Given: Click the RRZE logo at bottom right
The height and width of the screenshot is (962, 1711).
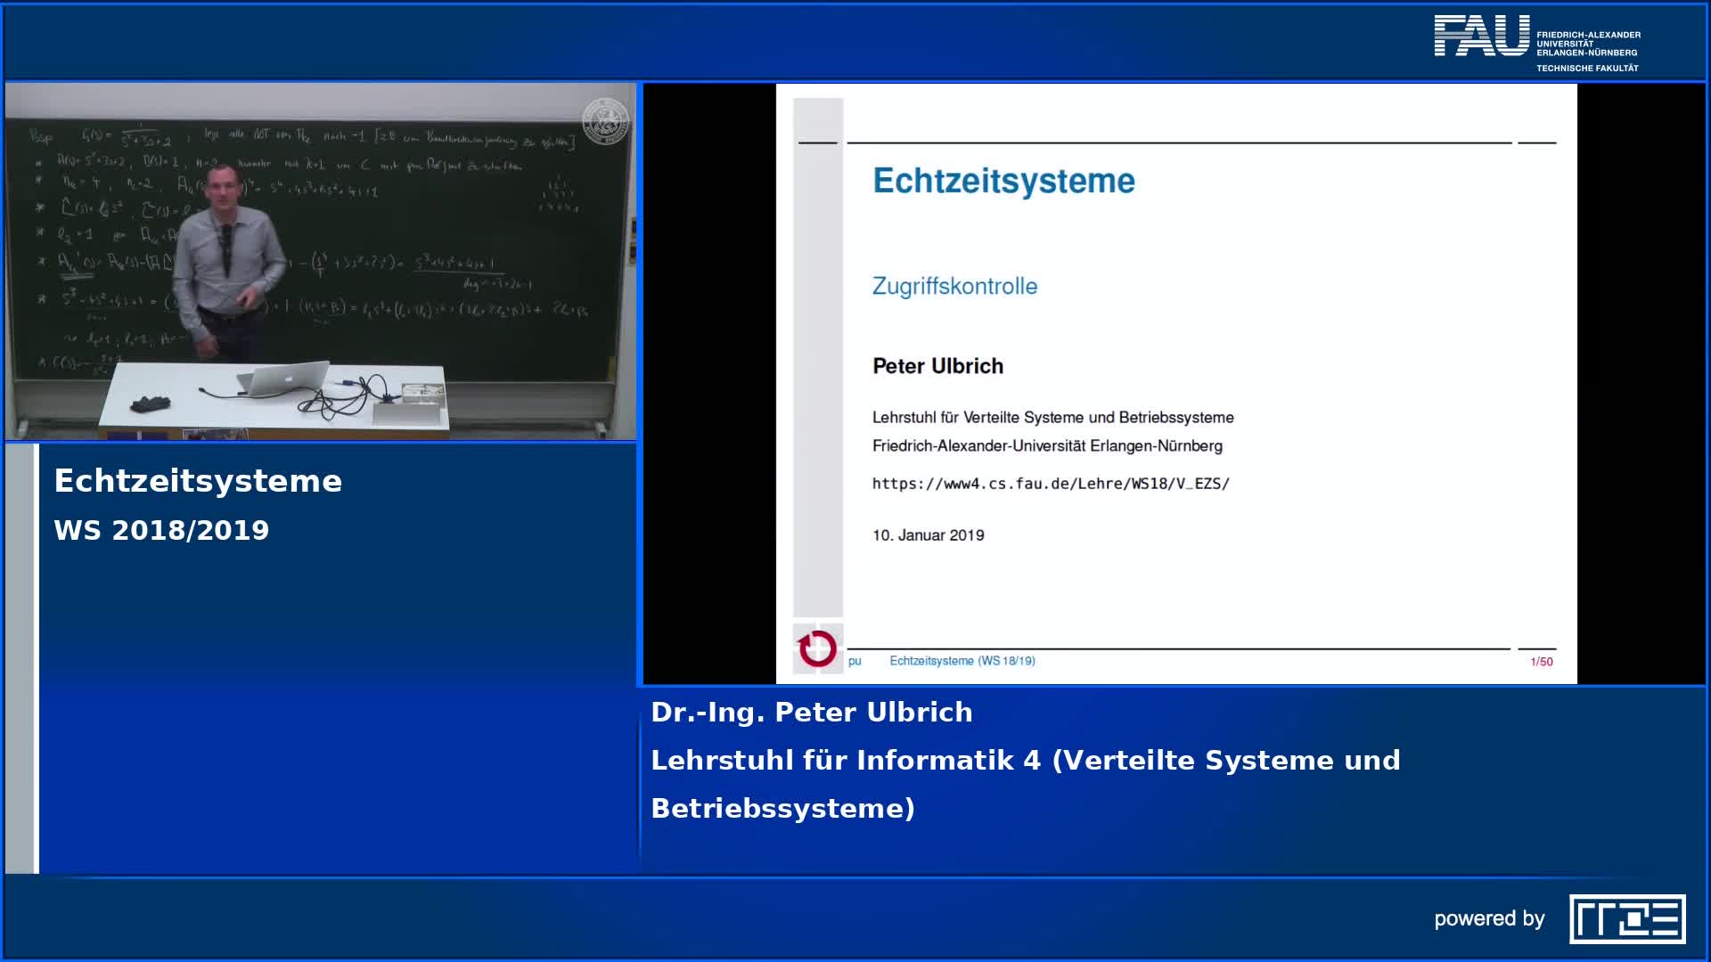Looking at the screenshot, I should (x=1626, y=918).
